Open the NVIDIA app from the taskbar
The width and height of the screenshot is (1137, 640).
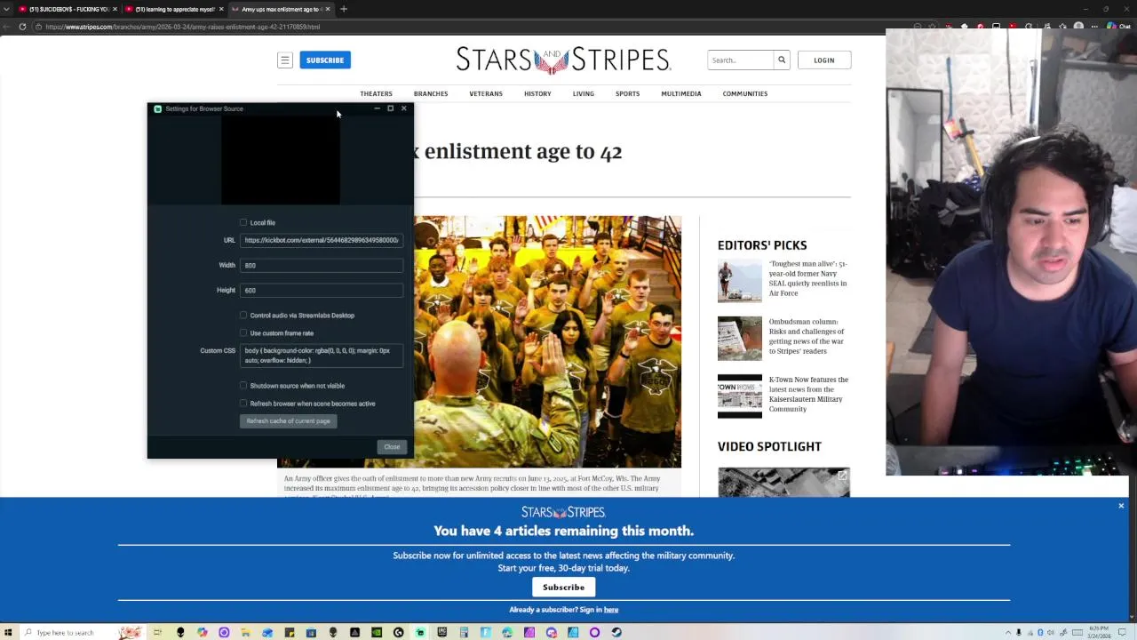[377, 632]
